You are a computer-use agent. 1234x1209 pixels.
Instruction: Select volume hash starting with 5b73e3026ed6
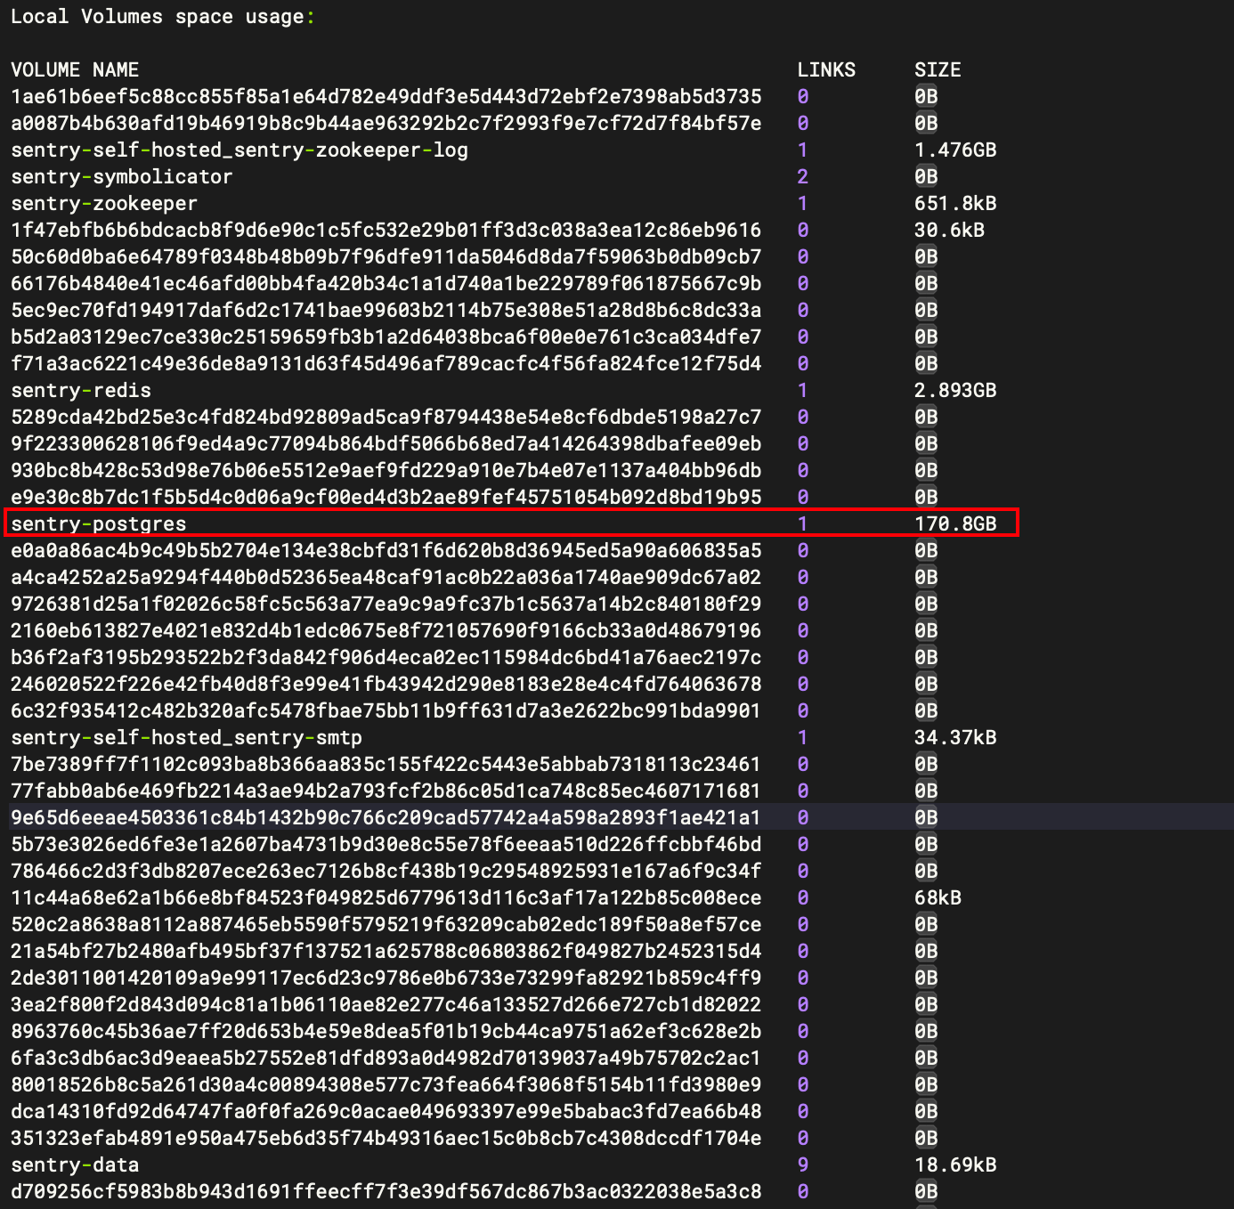[386, 844]
